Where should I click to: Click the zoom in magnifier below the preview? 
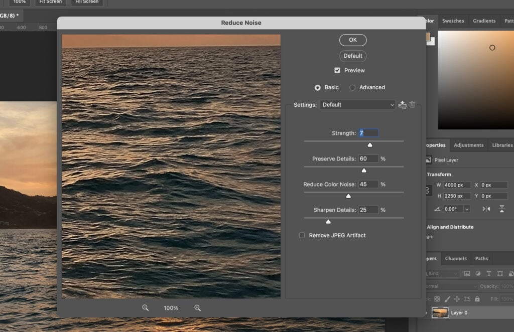[197, 307]
